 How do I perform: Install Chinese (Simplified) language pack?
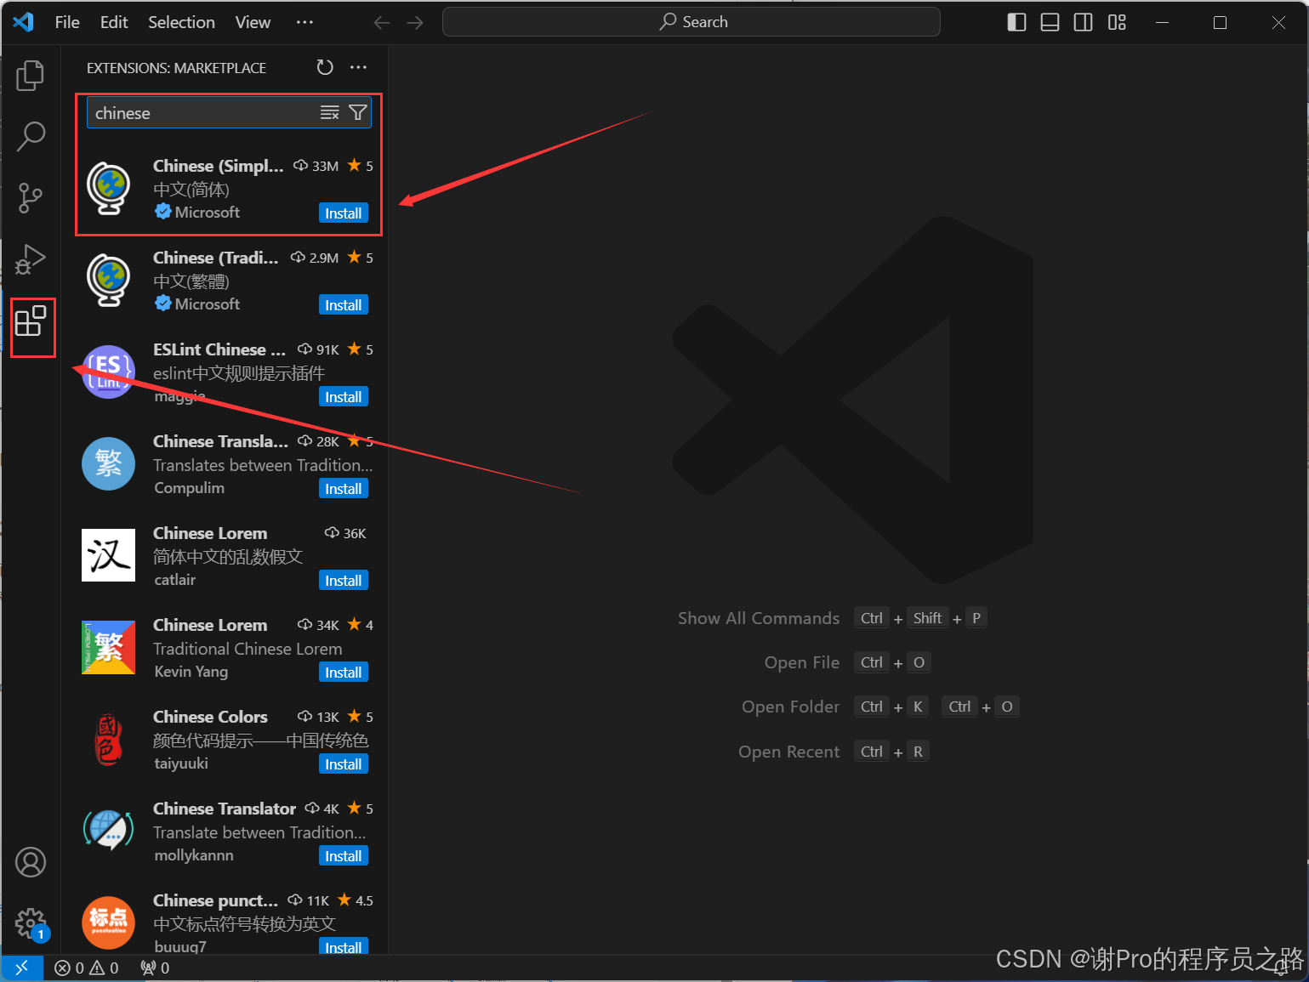pyautogui.click(x=344, y=213)
